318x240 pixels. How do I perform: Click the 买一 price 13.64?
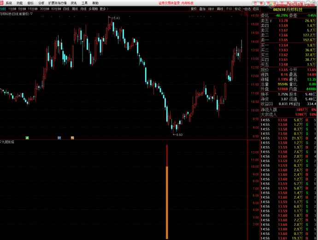pos(283,45)
